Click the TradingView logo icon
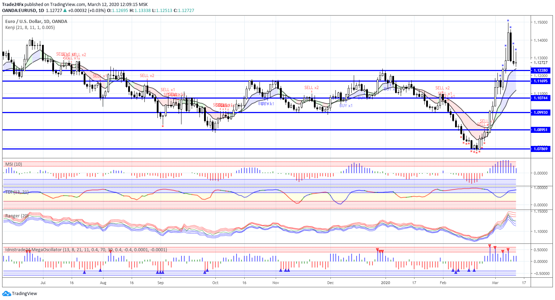The image size is (555, 300). 6,294
